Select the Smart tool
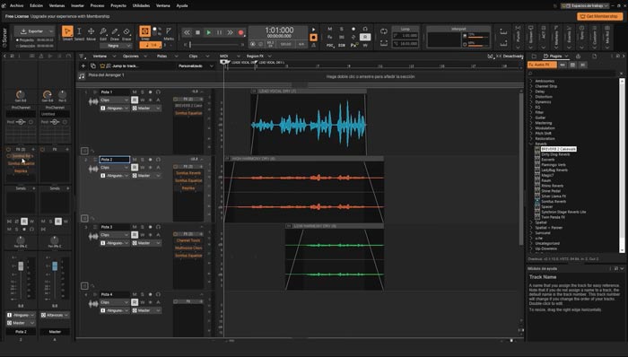This screenshot has width=628, height=357. point(67,31)
